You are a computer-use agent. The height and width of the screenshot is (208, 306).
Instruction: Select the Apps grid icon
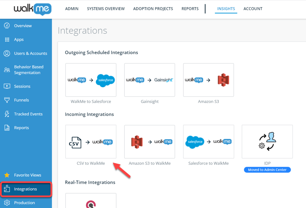click(7, 39)
